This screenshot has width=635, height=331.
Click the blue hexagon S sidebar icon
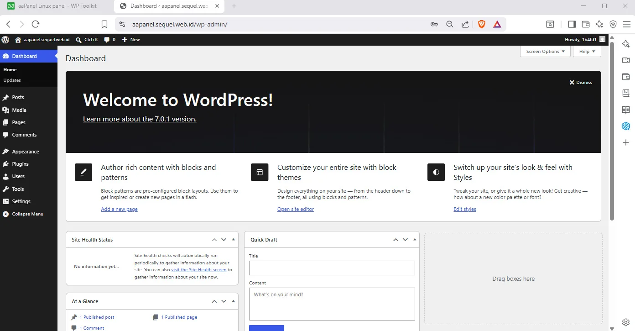(626, 126)
